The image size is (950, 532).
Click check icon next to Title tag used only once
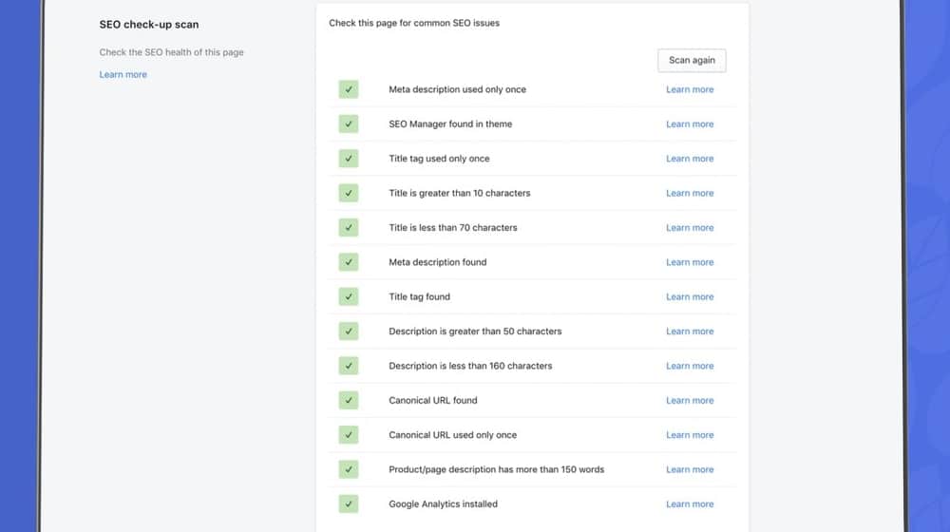(x=349, y=158)
